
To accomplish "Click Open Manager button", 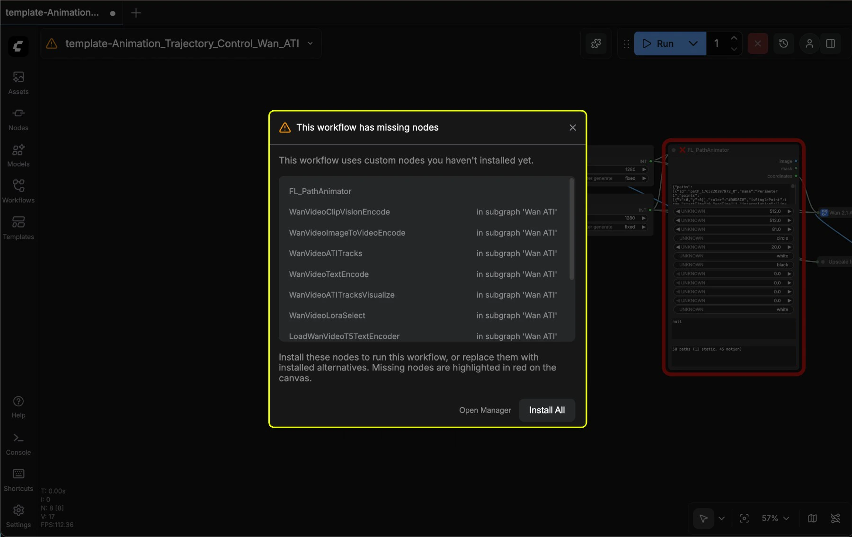I will [x=485, y=410].
